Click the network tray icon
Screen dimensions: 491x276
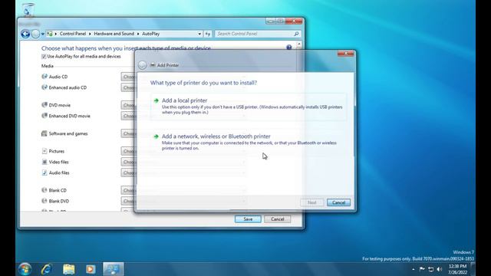(431, 269)
